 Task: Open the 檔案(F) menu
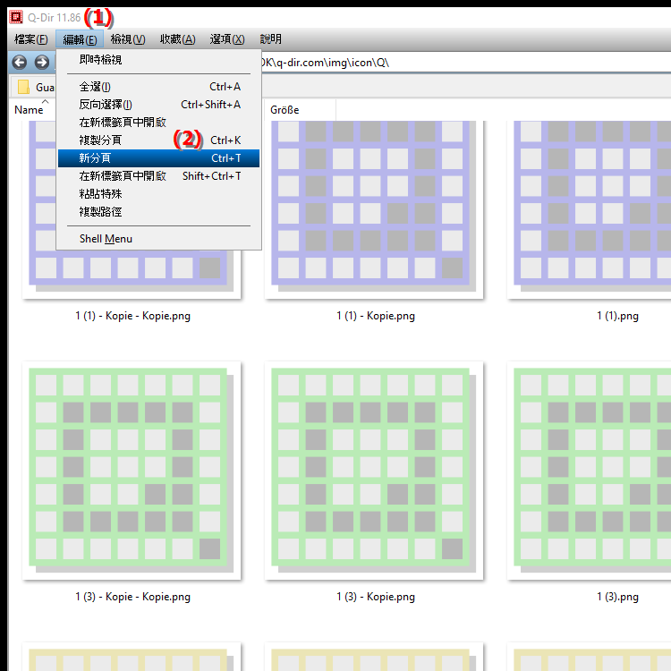point(31,39)
